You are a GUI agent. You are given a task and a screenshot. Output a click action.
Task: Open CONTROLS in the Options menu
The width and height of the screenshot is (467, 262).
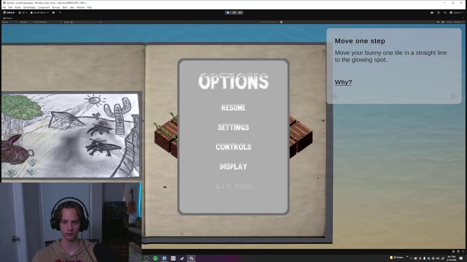[233, 147]
